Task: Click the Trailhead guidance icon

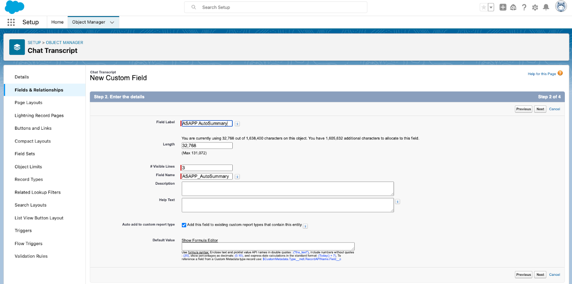Action: click(x=513, y=7)
